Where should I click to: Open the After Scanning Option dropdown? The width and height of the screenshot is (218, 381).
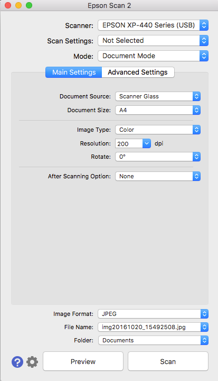pos(158,176)
